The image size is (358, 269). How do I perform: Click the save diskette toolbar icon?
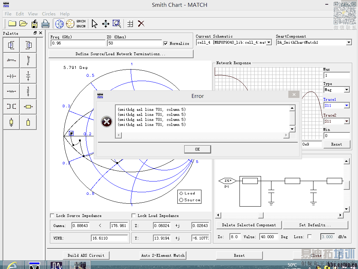[34, 24]
